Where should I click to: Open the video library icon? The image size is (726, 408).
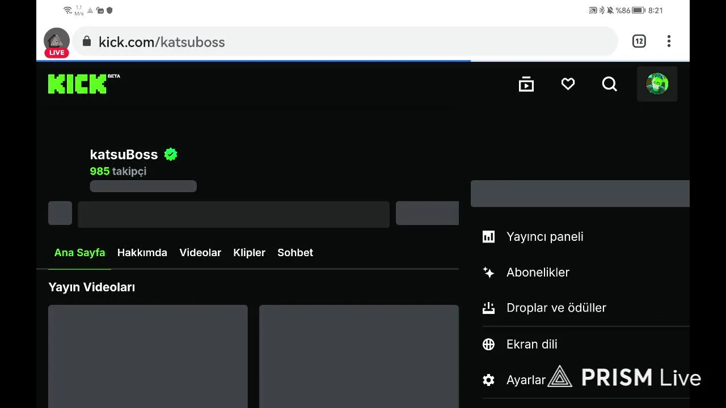pos(526,84)
